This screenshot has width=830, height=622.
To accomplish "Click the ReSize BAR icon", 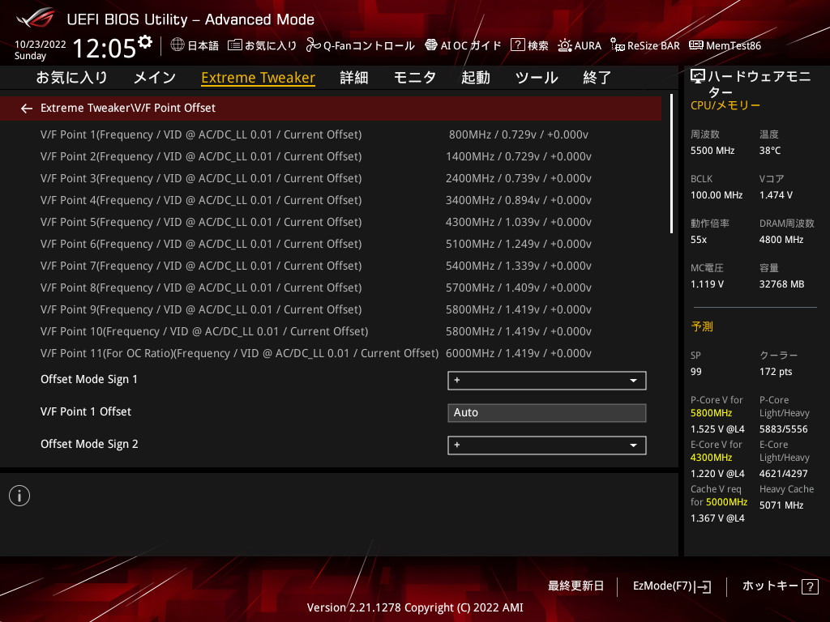I will tap(617, 45).
